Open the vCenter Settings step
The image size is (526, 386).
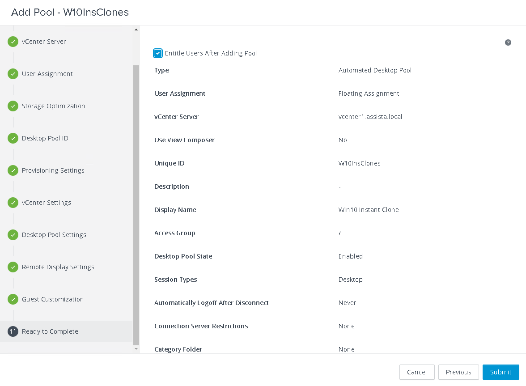point(47,203)
